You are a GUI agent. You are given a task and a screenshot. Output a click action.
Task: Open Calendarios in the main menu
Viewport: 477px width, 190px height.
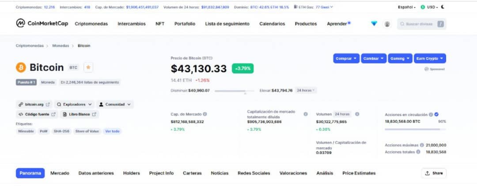(272, 24)
